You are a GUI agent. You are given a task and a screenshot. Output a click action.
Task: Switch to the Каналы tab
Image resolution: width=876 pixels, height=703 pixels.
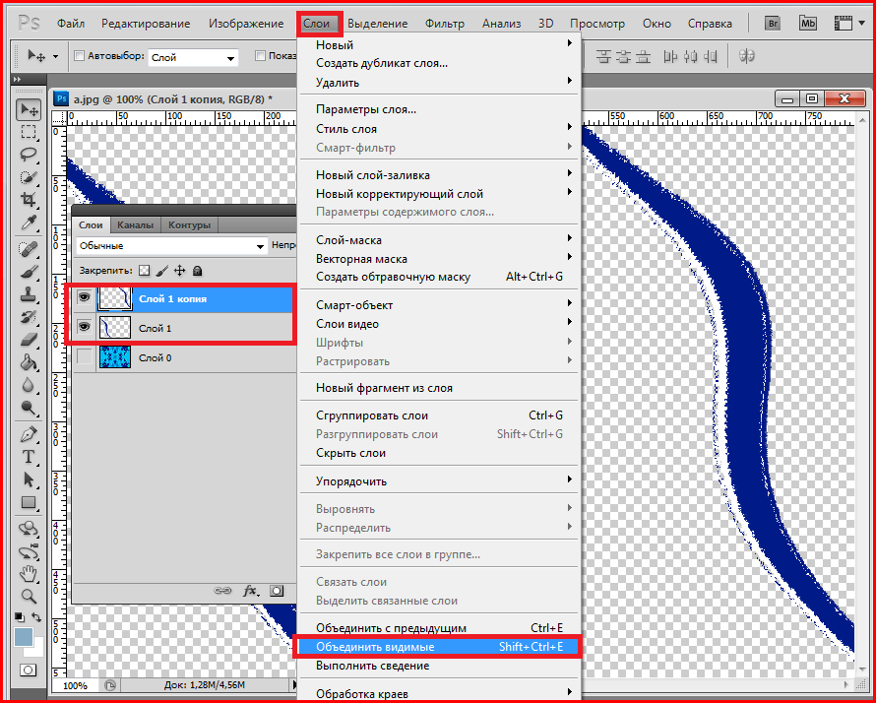136,224
